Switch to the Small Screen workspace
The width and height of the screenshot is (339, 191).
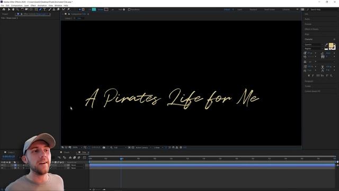click(x=270, y=10)
